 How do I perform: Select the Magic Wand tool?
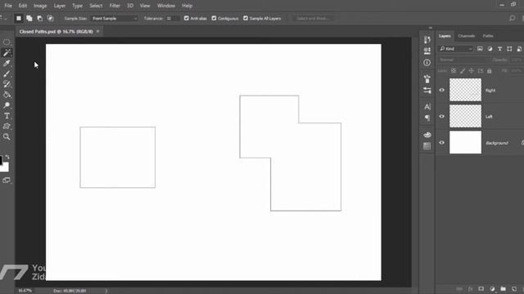(7, 52)
